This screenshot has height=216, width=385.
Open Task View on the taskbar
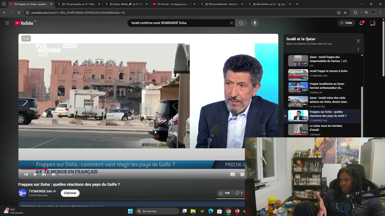click(x=184, y=211)
